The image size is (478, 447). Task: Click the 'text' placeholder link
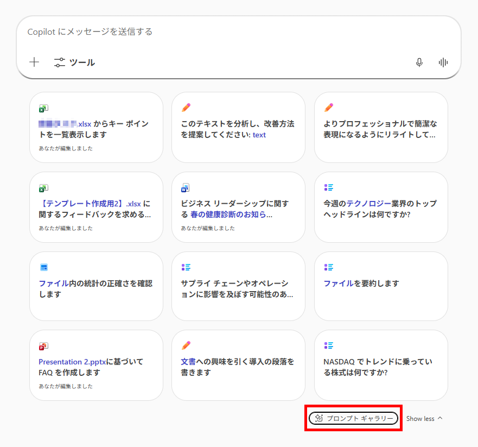pyautogui.click(x=259, y=135)
